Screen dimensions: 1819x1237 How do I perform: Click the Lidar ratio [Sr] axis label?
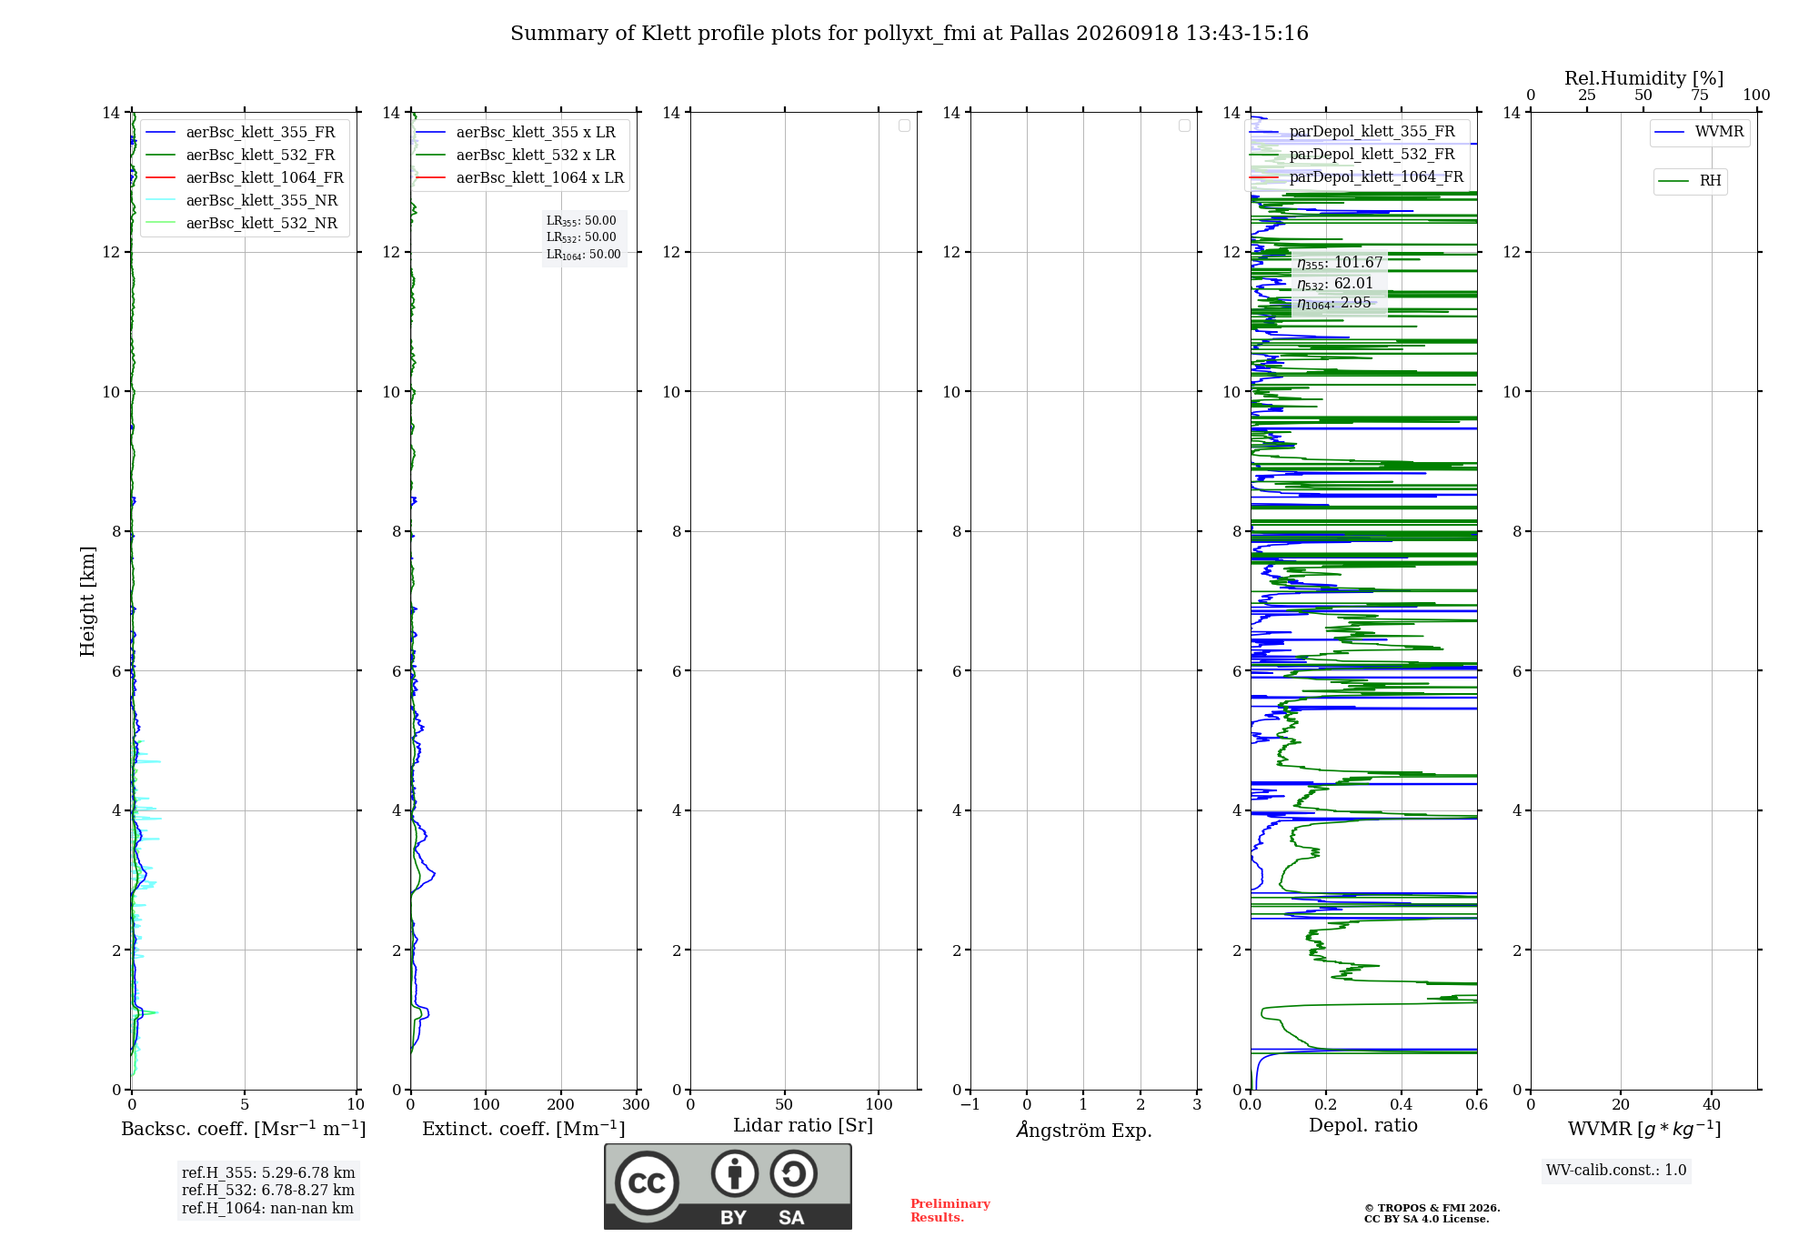(x=803, y=1126)
